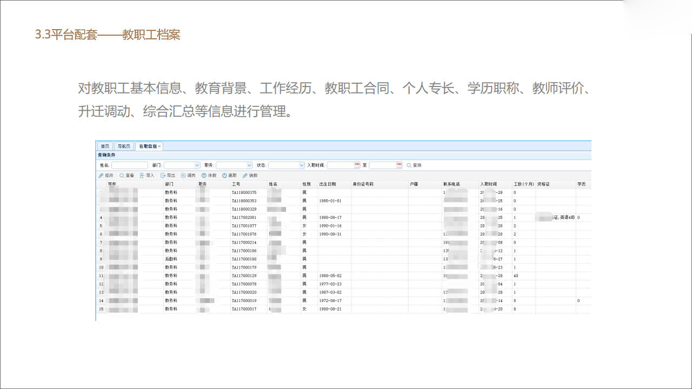Screen dimensions: 692x389
Task: Expand the 部门 dropdown
Action: click(197, 165)
